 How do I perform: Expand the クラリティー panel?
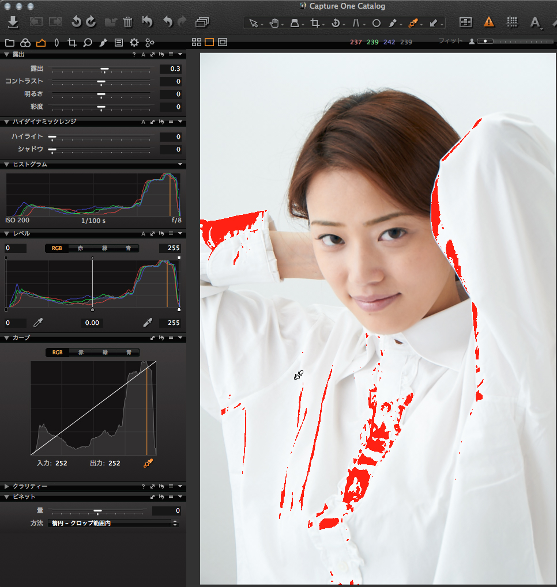click(x=6, y=486)
